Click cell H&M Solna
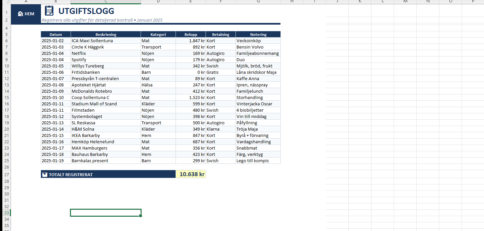The width and height of the screenshot is (484, 231). pyautogui.click(x=106, y=129)
